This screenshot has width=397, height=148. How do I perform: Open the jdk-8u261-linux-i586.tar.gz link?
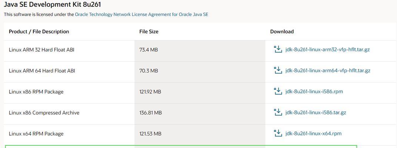pyautogui.click(x=316, y=112)
